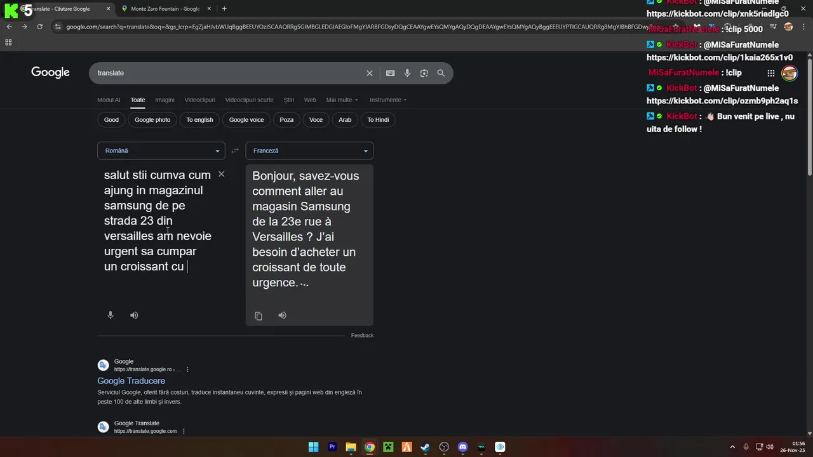Go back in the browser
This screenshot has width=813, height=457.
(9, 27)
